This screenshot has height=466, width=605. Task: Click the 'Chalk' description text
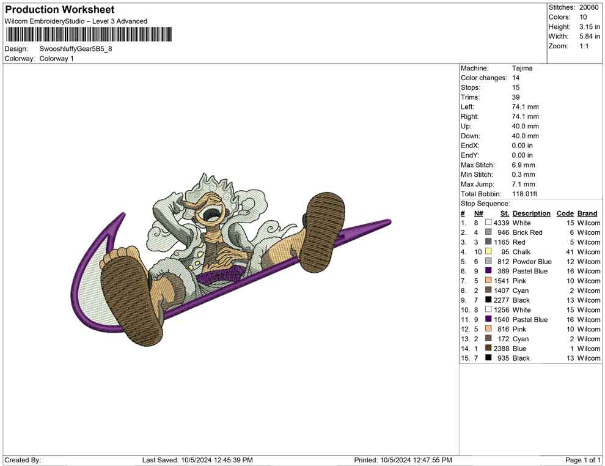pyautogui.click(x=521, y=252)
